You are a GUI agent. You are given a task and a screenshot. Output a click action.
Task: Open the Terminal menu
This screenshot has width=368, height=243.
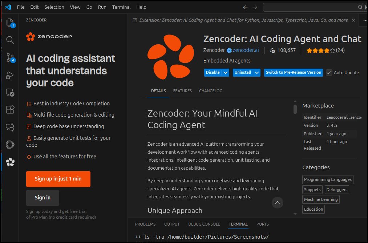(x=121, y=7)
